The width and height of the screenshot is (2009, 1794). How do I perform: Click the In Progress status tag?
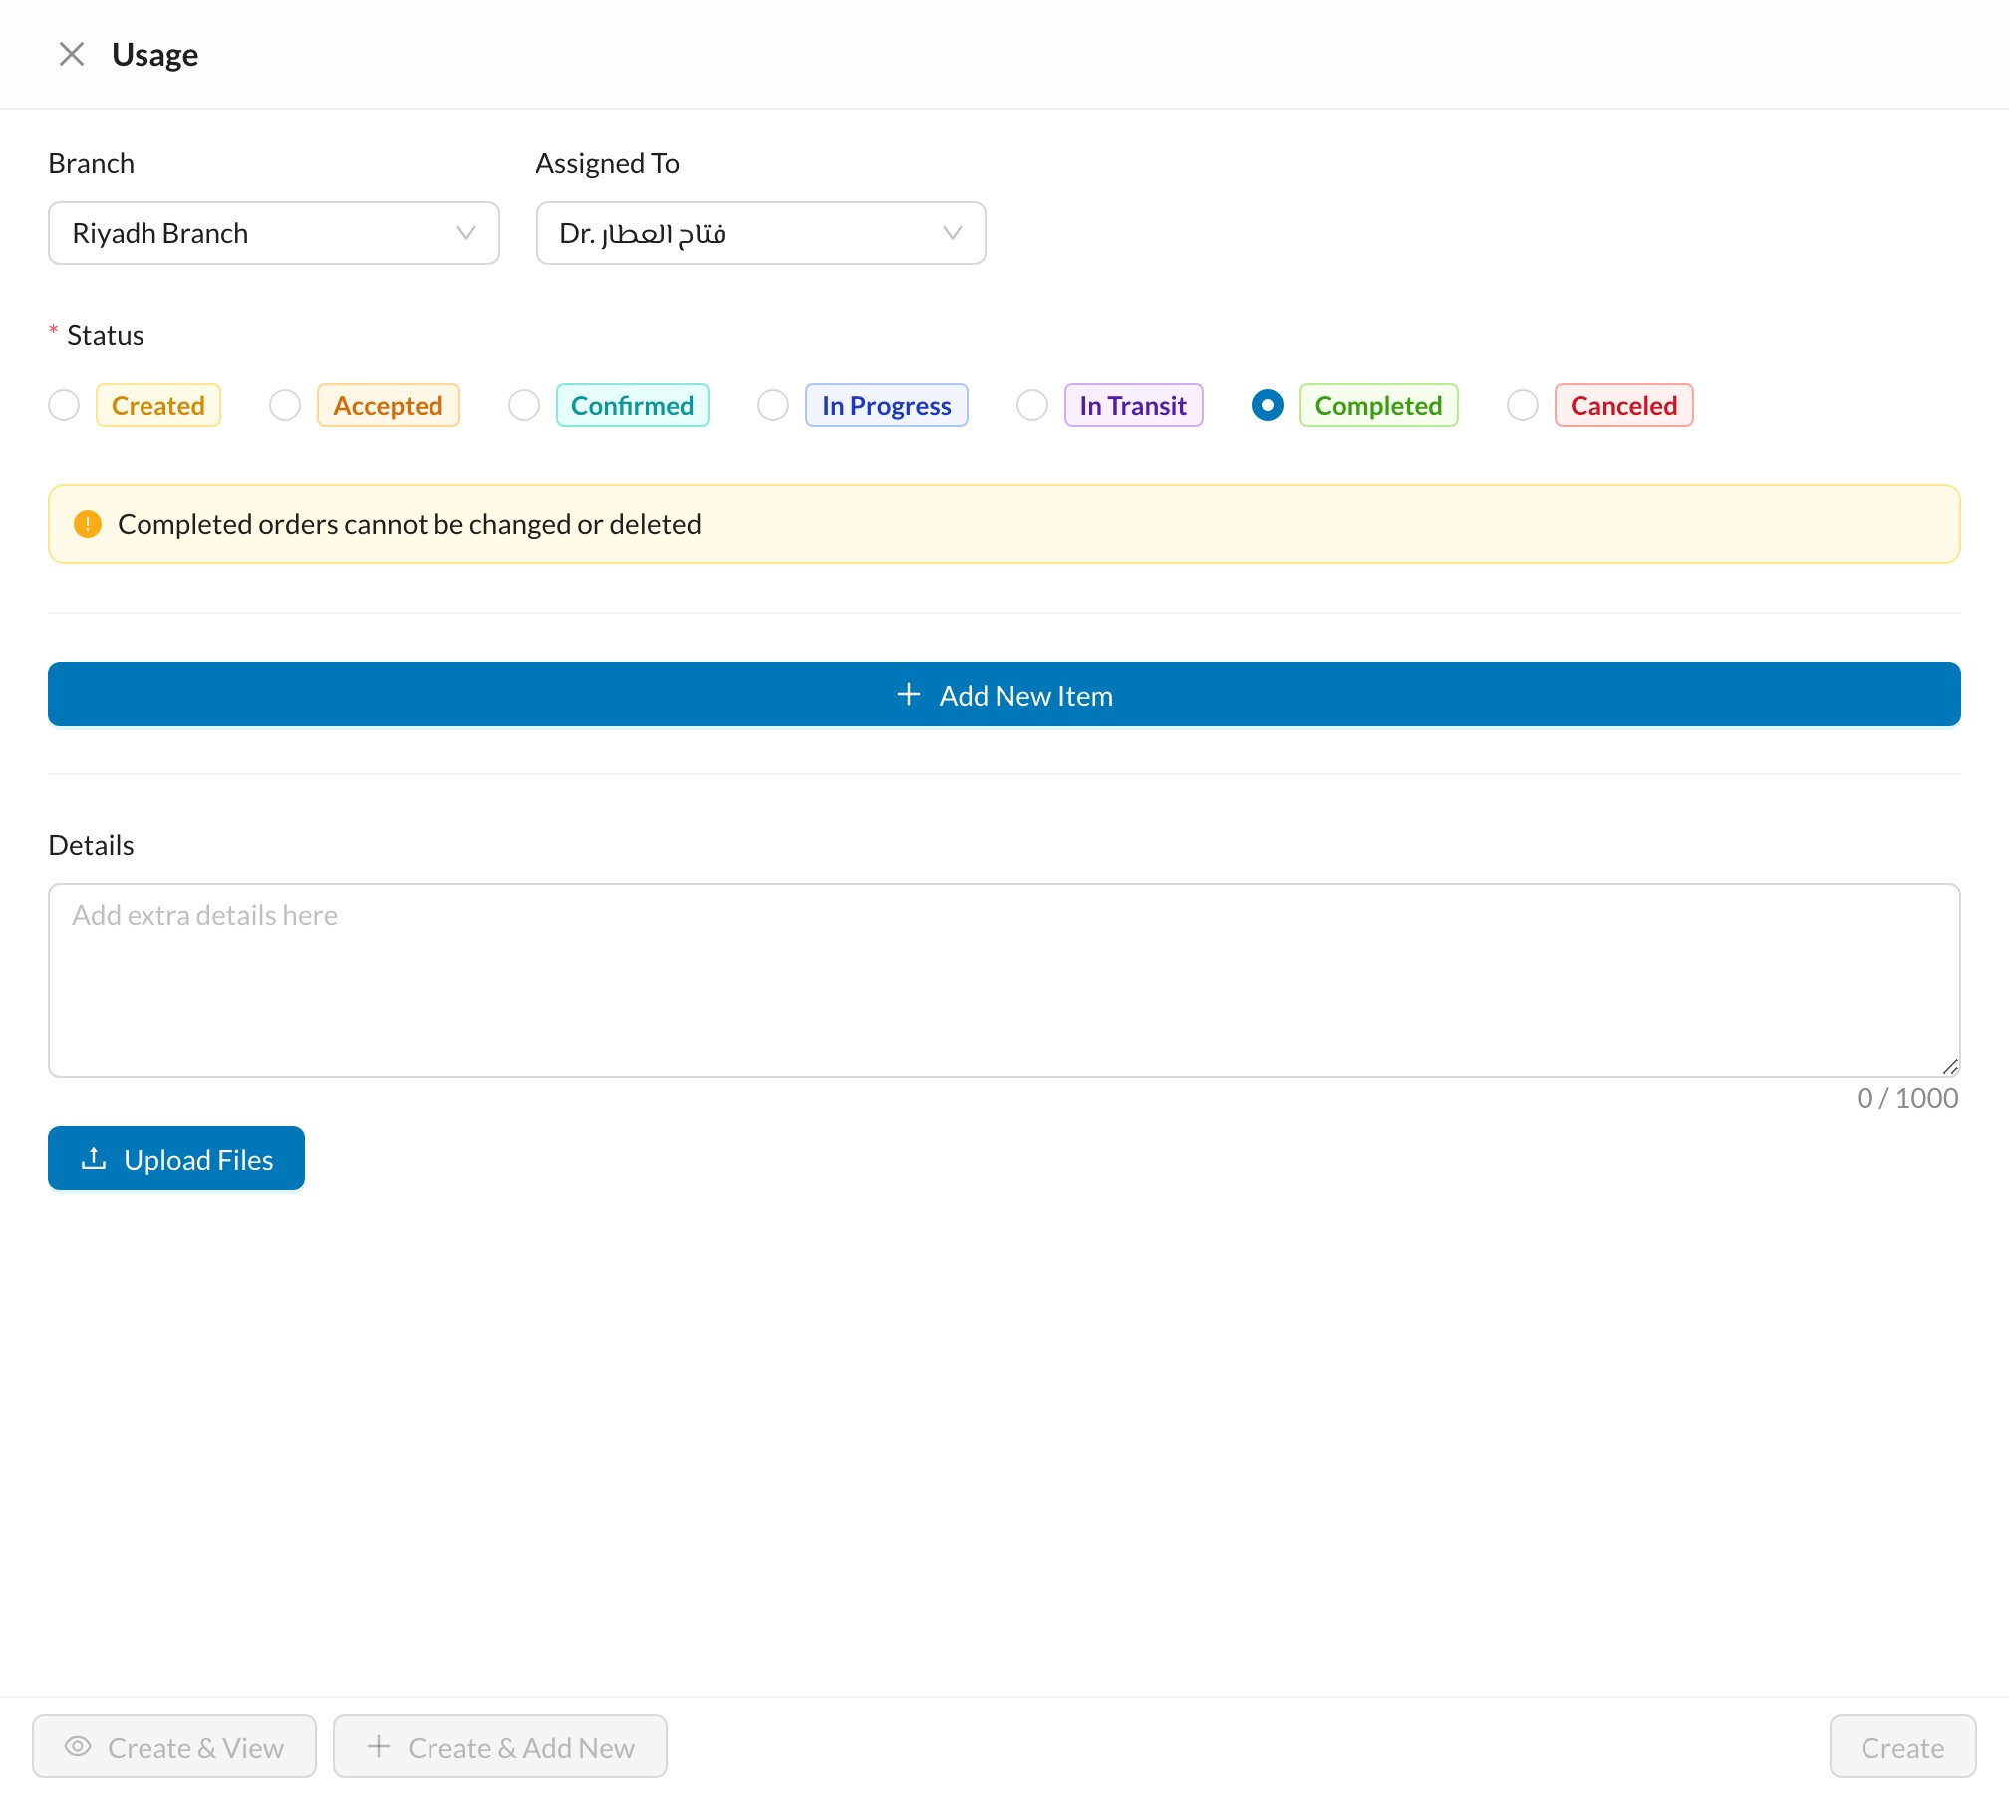[x=887, y=405]
